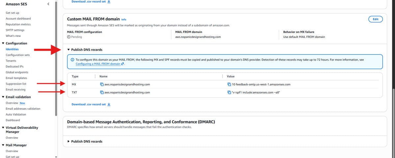
Task: Click the sidebar vertical scrollbar
Action: [x=56, y=58]
